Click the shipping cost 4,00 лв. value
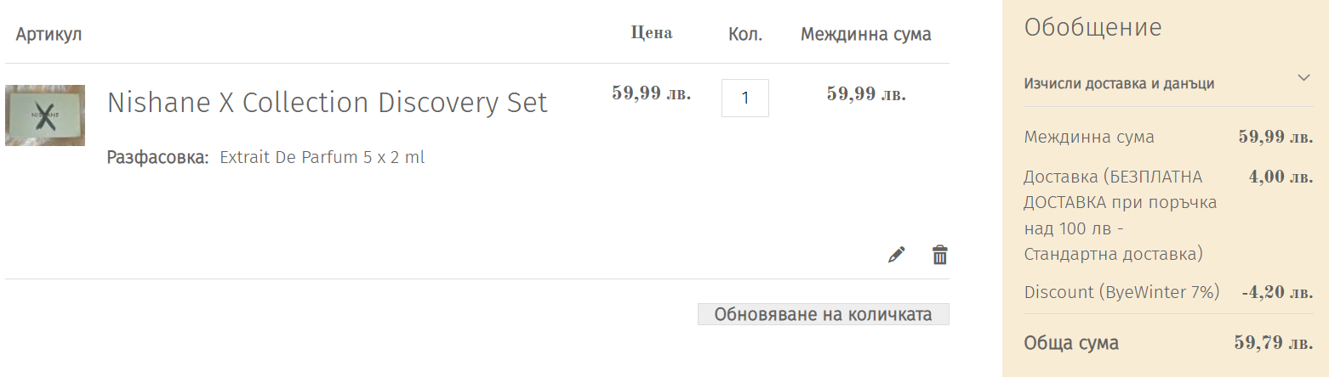1329x377 pixels. click(1281, 177)
